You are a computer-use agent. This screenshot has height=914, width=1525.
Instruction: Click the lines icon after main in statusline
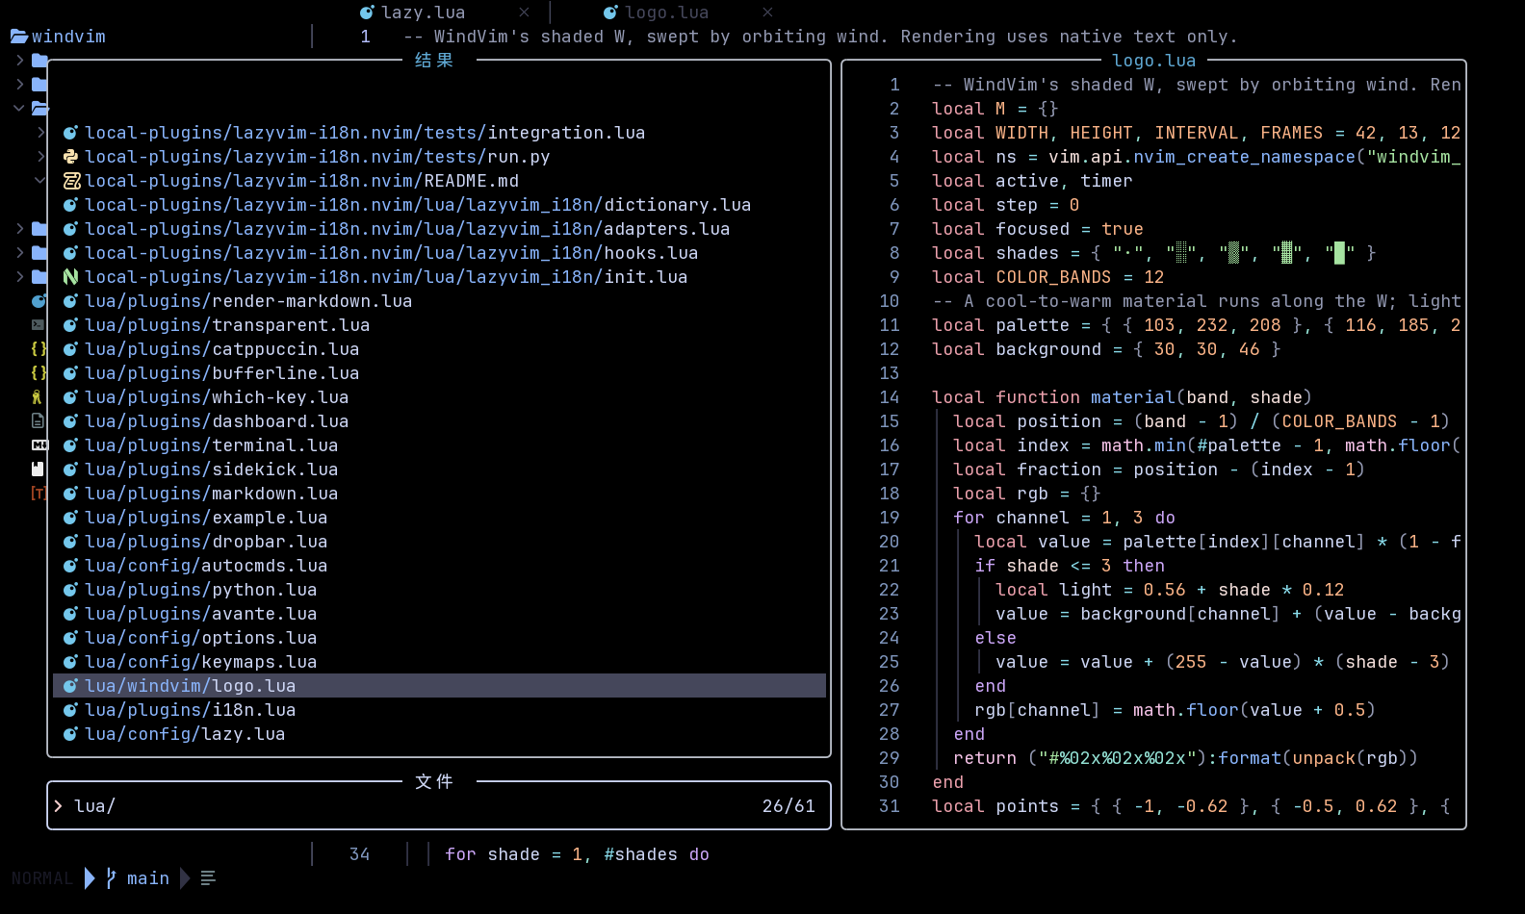[x=208, y=878]
